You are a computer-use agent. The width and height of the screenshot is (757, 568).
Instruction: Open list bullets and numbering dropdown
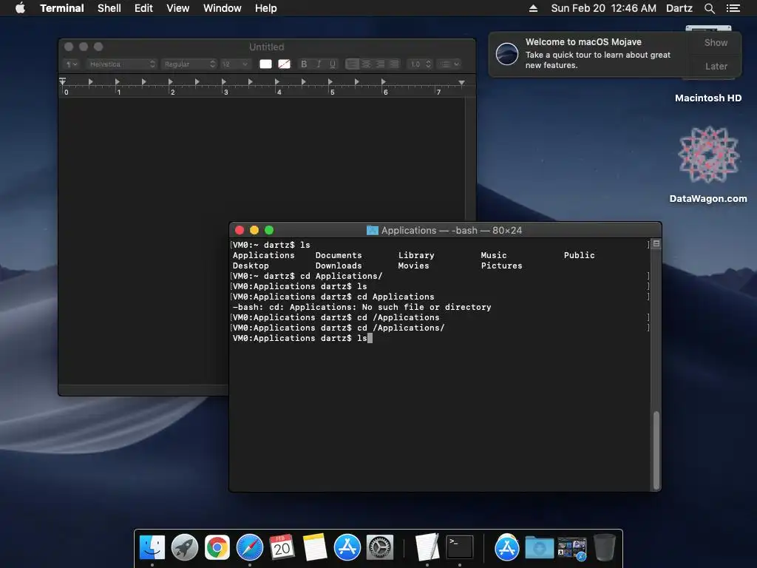click(x=449, y=64)
